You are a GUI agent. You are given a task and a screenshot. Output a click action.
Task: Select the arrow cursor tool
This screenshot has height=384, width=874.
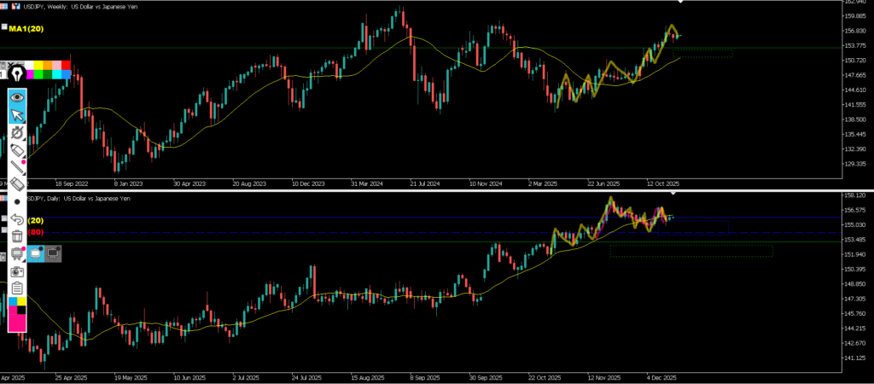17,116
